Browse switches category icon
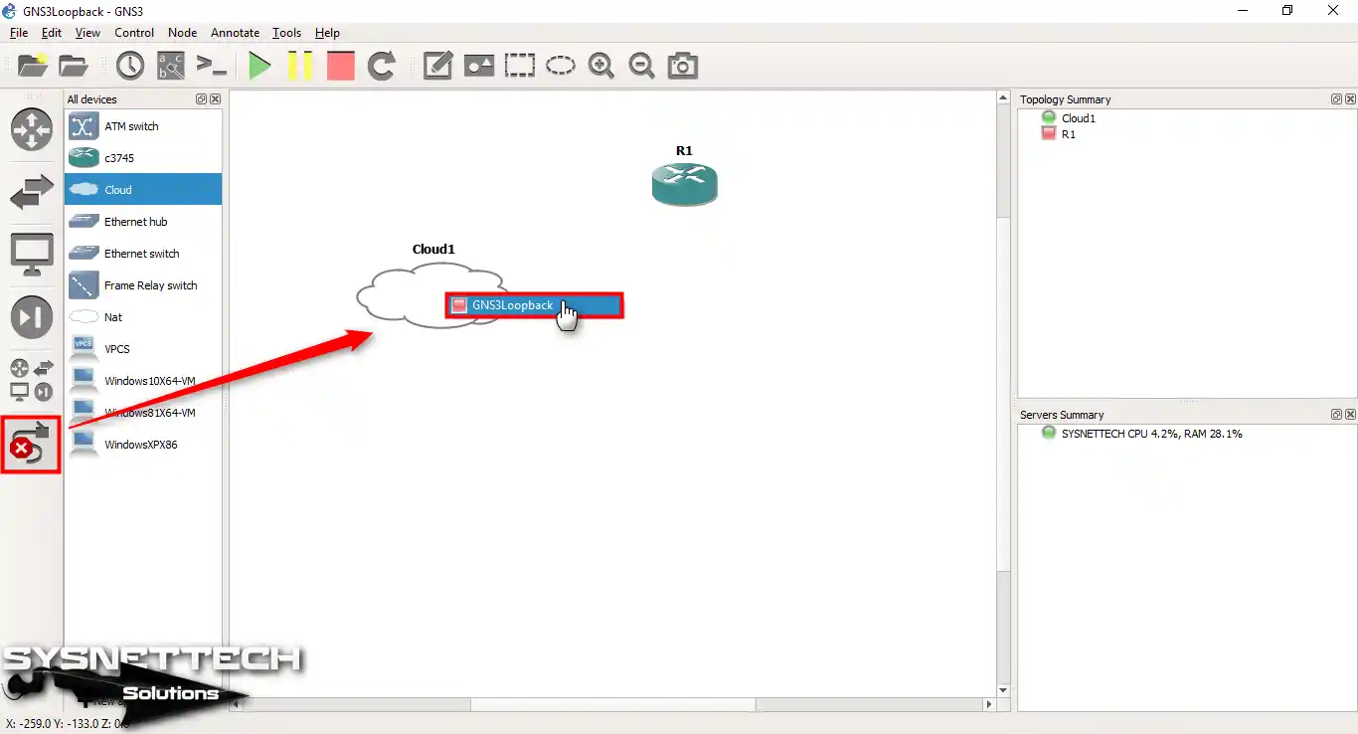1358x734 pixels. click(x=32, y=192)
